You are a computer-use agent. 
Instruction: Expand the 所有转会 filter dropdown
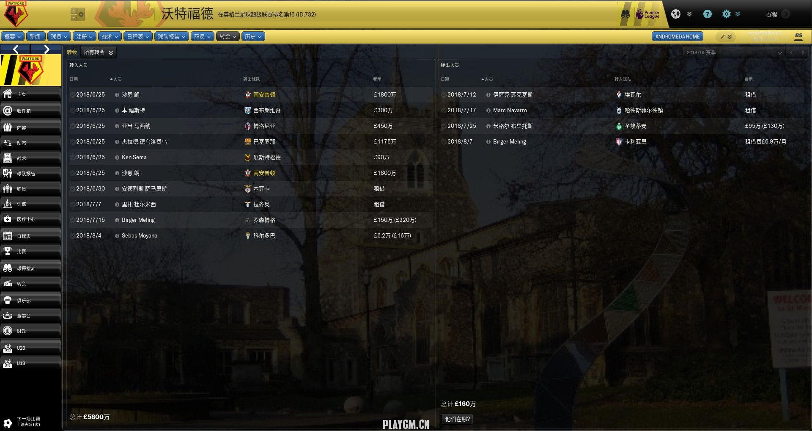[98, 52]
